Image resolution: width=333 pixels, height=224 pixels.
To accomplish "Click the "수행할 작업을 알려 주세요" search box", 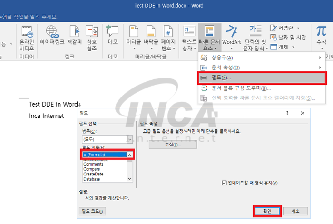I will click(29, 17).
